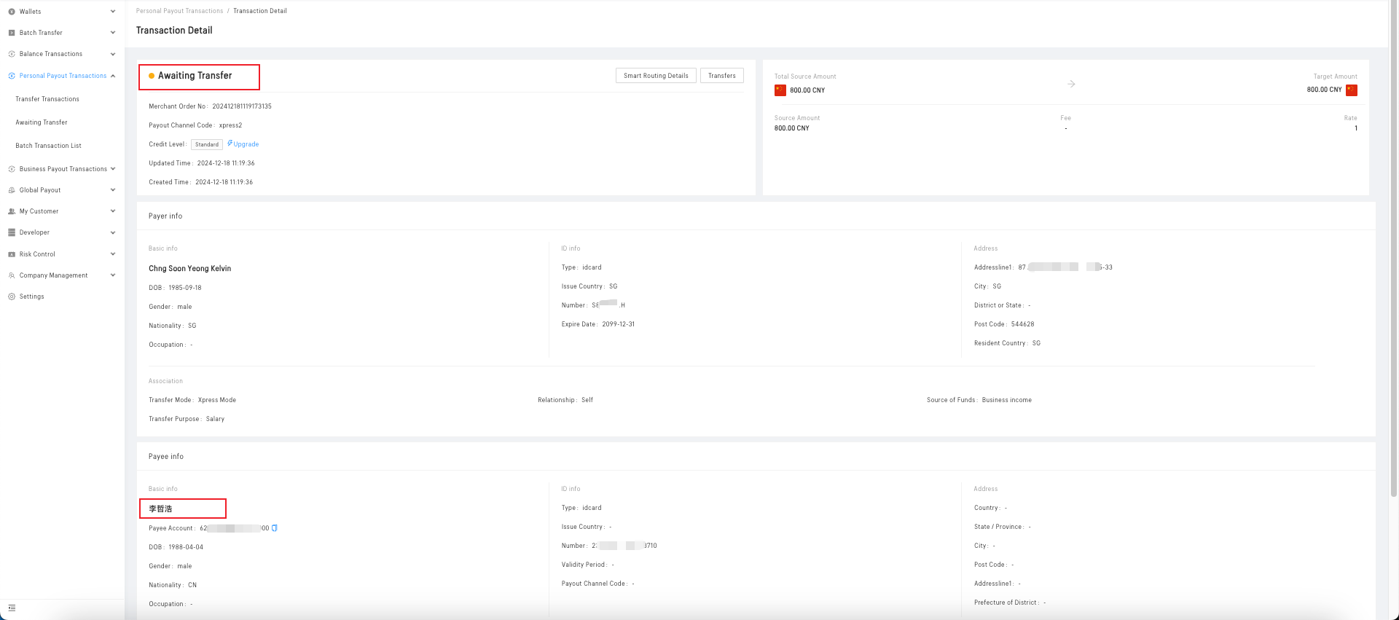Collapse the sidebar using bottom menu icon

pos(12,608)
